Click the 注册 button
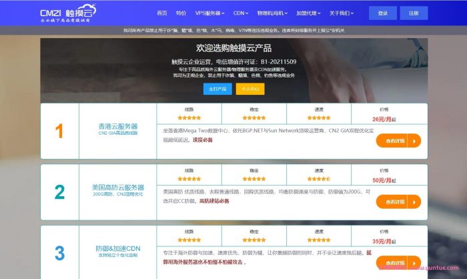The image size is (467, 279). point(414,13)
